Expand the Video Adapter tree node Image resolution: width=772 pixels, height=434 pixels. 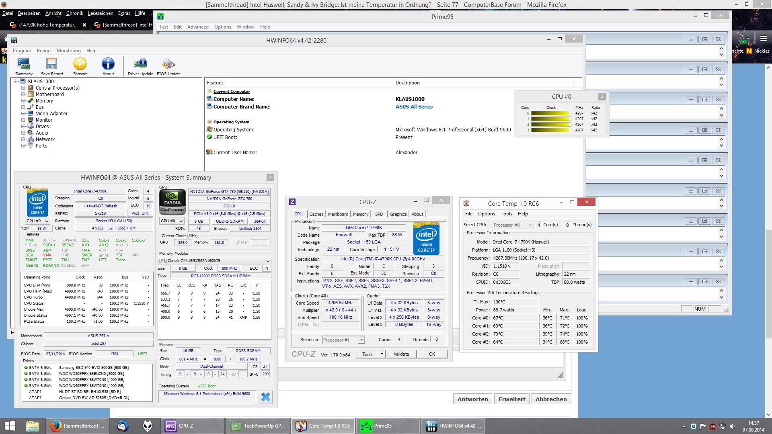[x=23, y=114]
